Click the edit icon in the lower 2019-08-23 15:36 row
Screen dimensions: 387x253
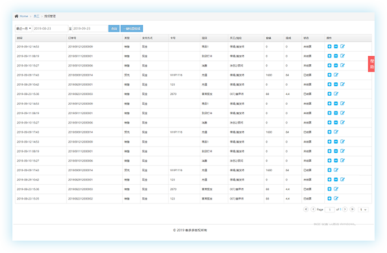click(x=336, y=189)
